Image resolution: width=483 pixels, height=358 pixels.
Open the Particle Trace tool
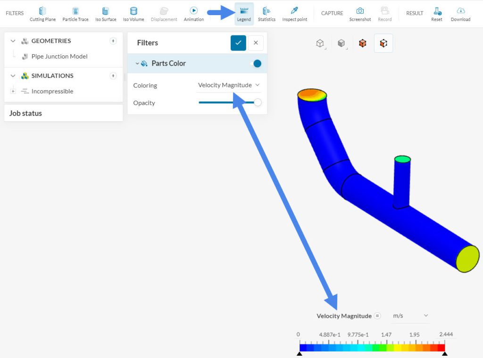(75, 13)
